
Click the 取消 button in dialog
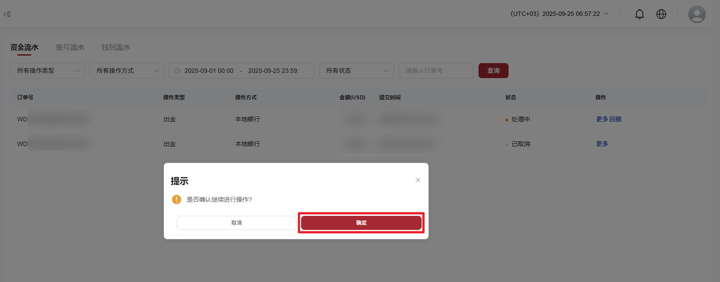point(237,223)
